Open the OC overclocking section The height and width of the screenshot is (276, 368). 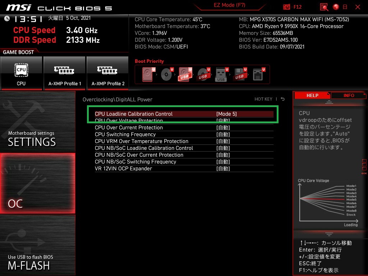pos(37,183)
